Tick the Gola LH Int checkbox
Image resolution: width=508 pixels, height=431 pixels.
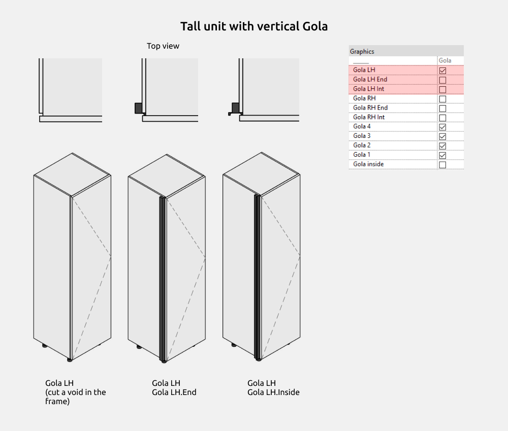(442, 90)
